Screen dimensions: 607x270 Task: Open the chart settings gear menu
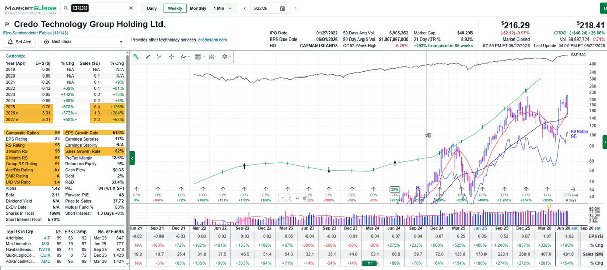226,57
